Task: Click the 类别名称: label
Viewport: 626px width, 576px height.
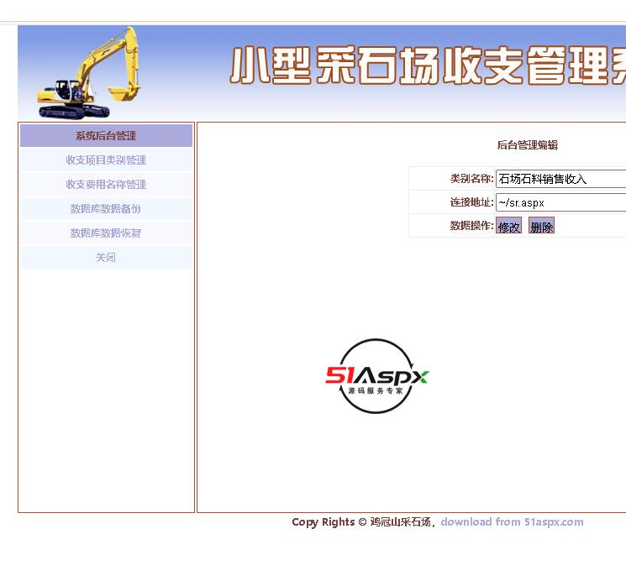Action: pyautogui.click(x=472, y=178)
